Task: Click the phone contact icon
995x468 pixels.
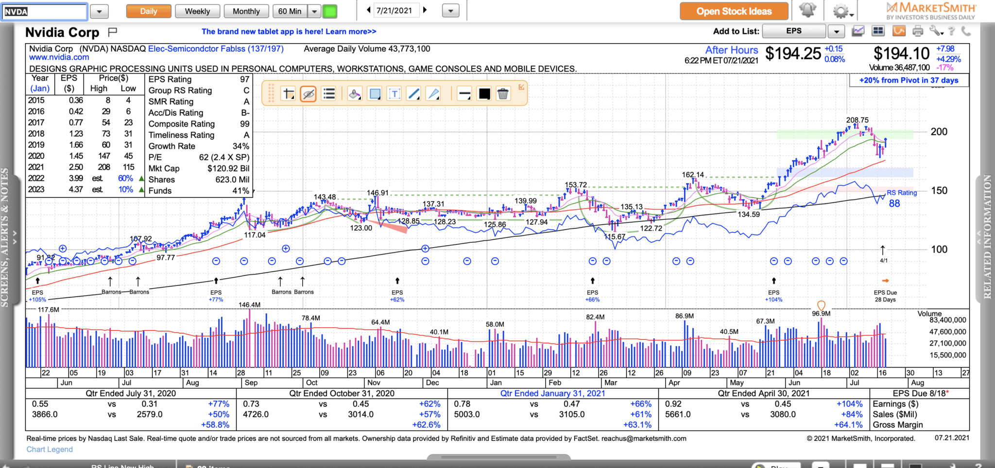Action: tap(966, 31)
